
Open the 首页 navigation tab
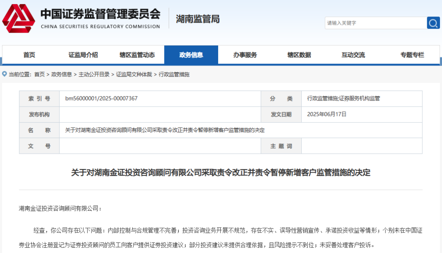click(29, 55)
